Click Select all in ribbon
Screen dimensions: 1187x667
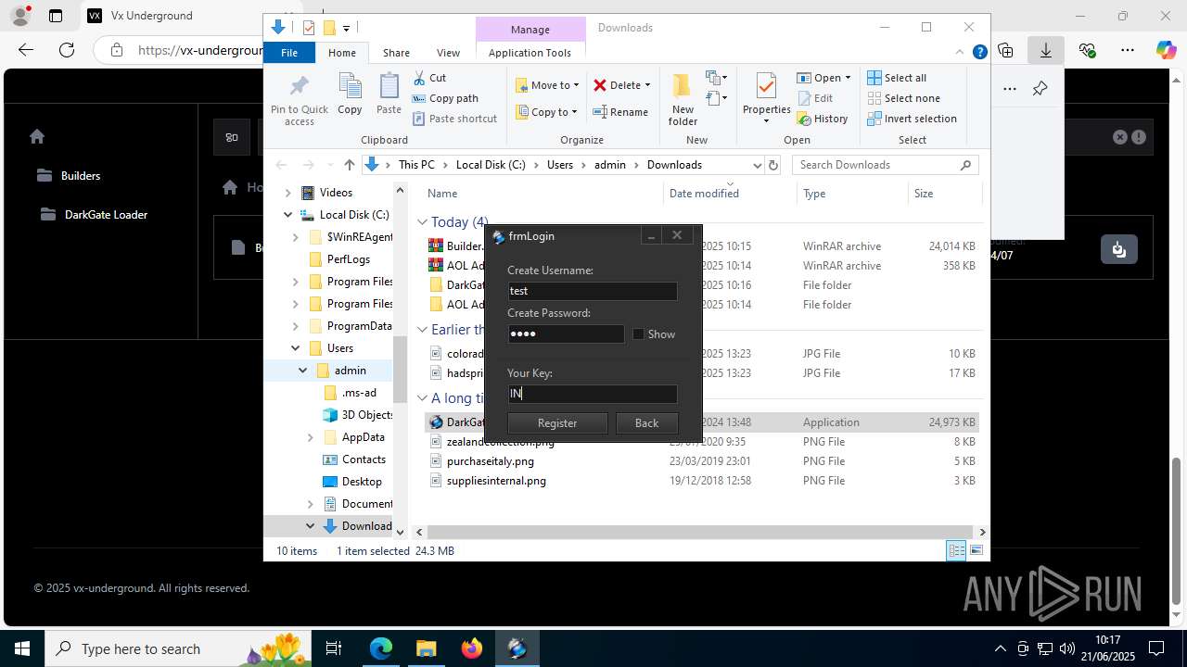tap(897, 78)
